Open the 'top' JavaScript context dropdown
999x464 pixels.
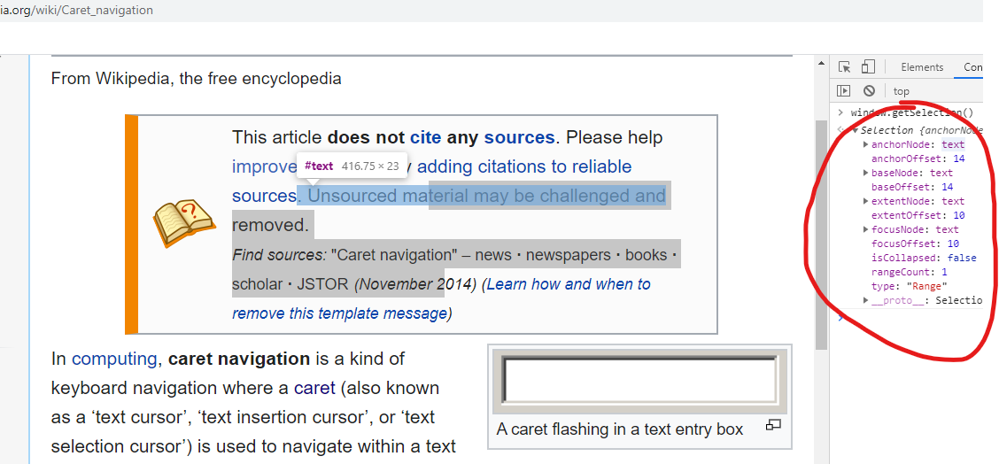(901, 91)
